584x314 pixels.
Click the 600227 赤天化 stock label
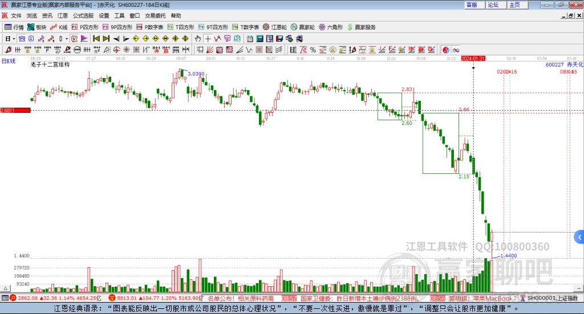click(564, 64)
